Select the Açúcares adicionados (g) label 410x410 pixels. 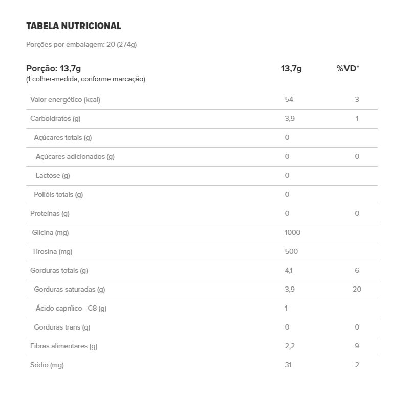(75, 156)
